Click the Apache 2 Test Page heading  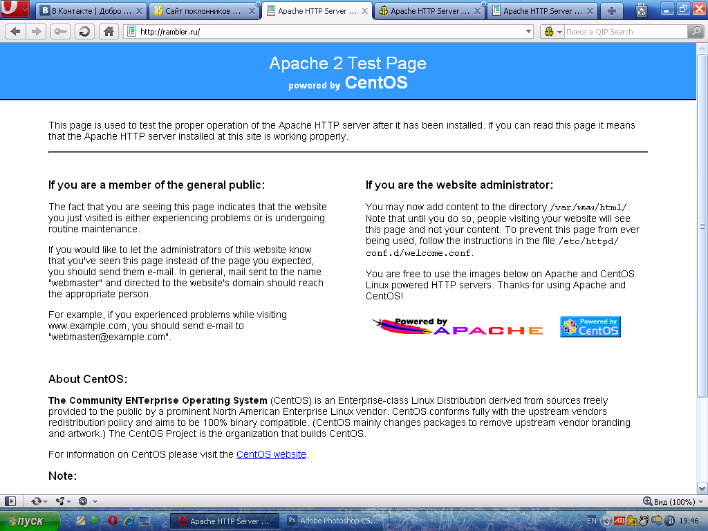coord(348,63)
